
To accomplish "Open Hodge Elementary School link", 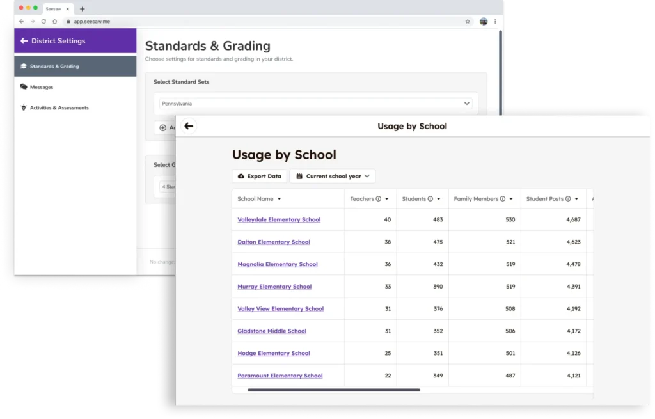I will coord(274,353).
